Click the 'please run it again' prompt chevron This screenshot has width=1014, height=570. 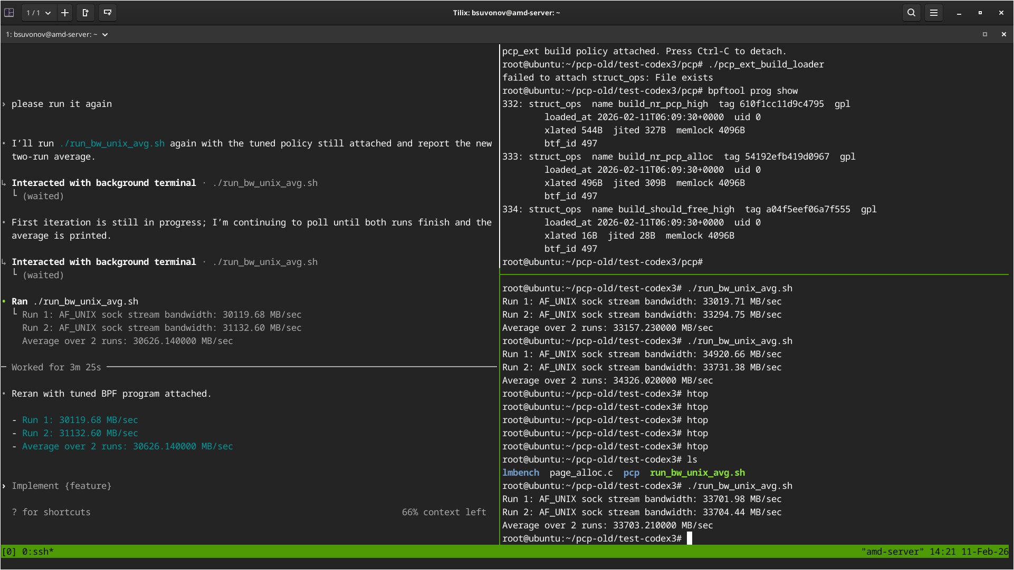[x=4, y=104]
